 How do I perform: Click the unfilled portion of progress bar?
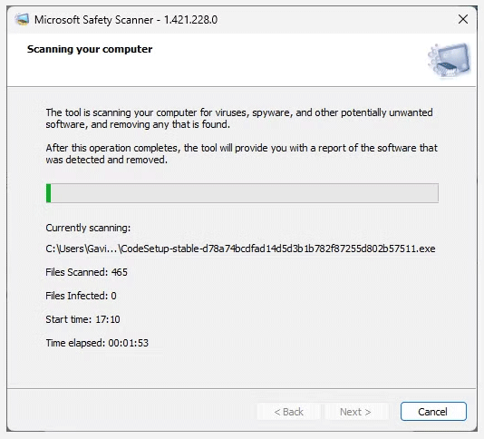[x=245, y=193]
